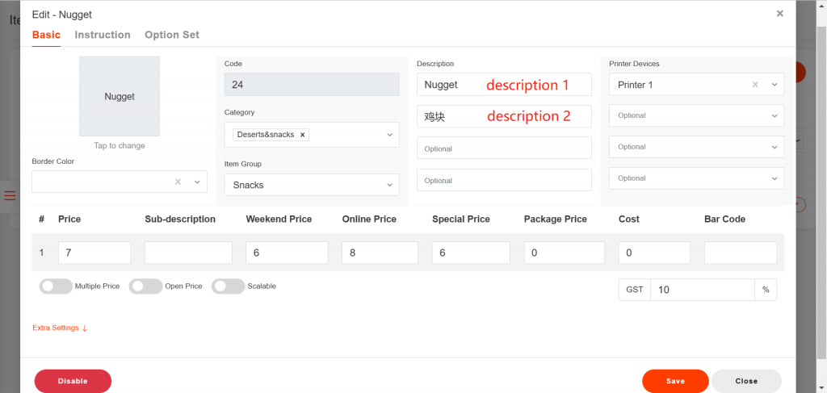
Task: Open the Border Color dropdown
Action: tap(197, 182)
